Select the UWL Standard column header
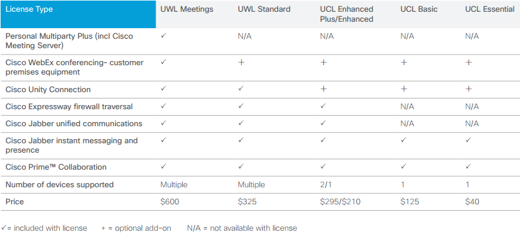 [264, 9]
